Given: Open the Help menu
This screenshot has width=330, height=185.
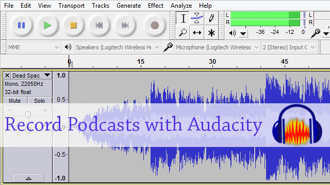Looking at the screenshot, I should 205,6.
